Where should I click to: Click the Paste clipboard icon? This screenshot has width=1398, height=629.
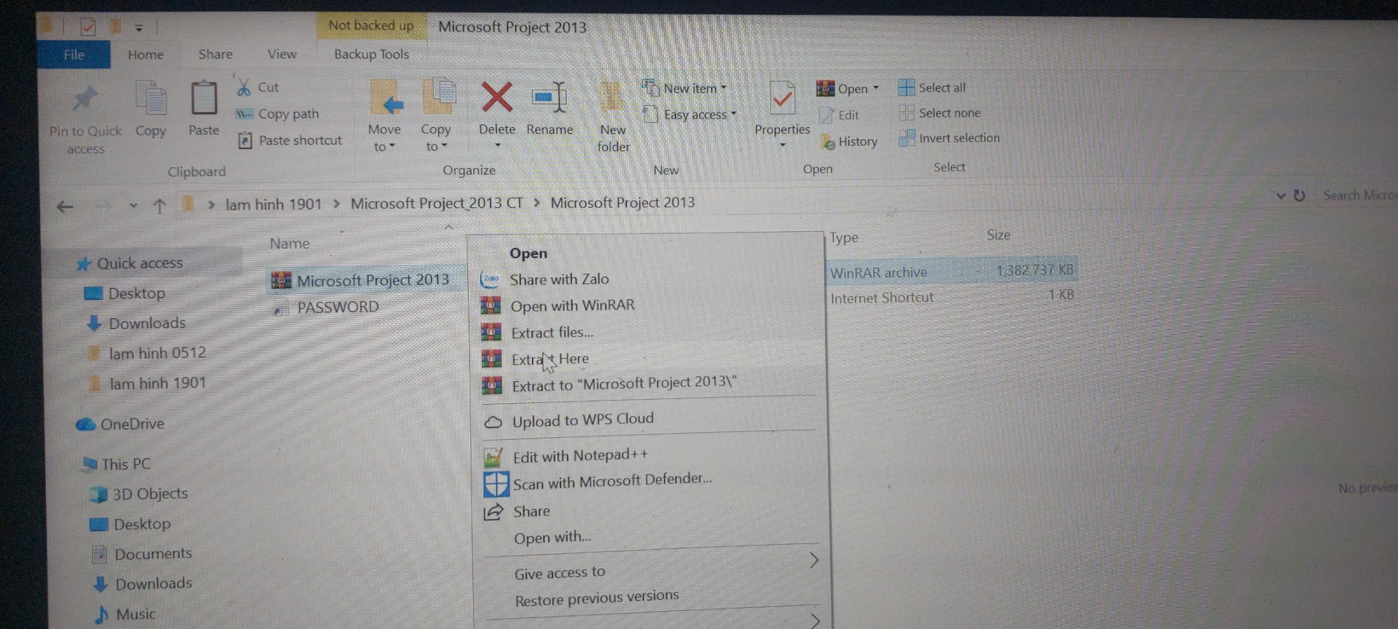point(203,99)
